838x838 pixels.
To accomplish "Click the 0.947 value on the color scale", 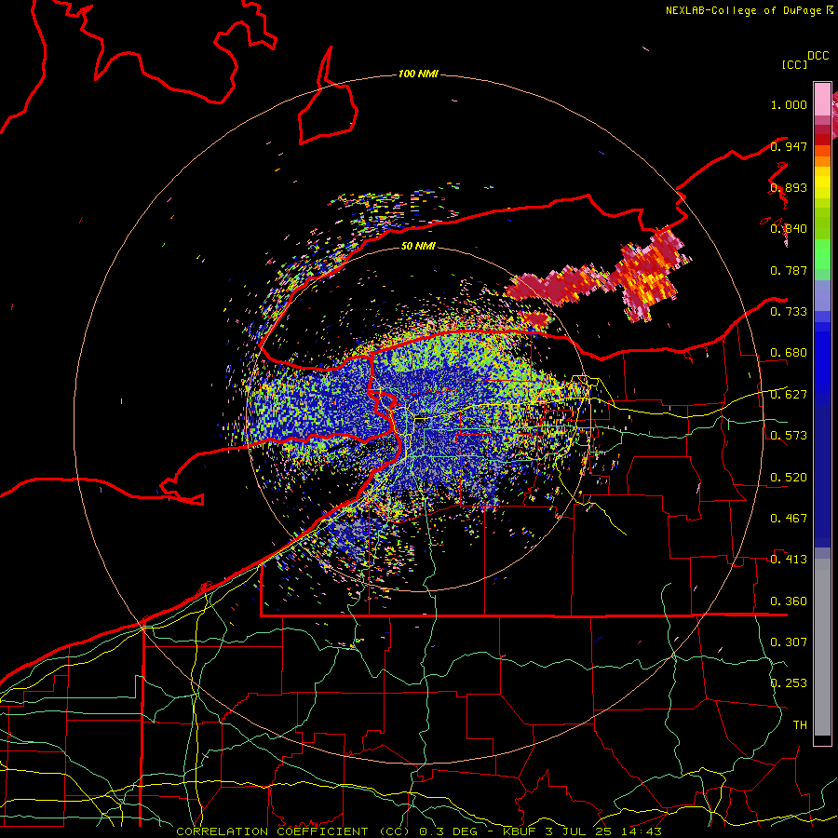I will point(789,146).
